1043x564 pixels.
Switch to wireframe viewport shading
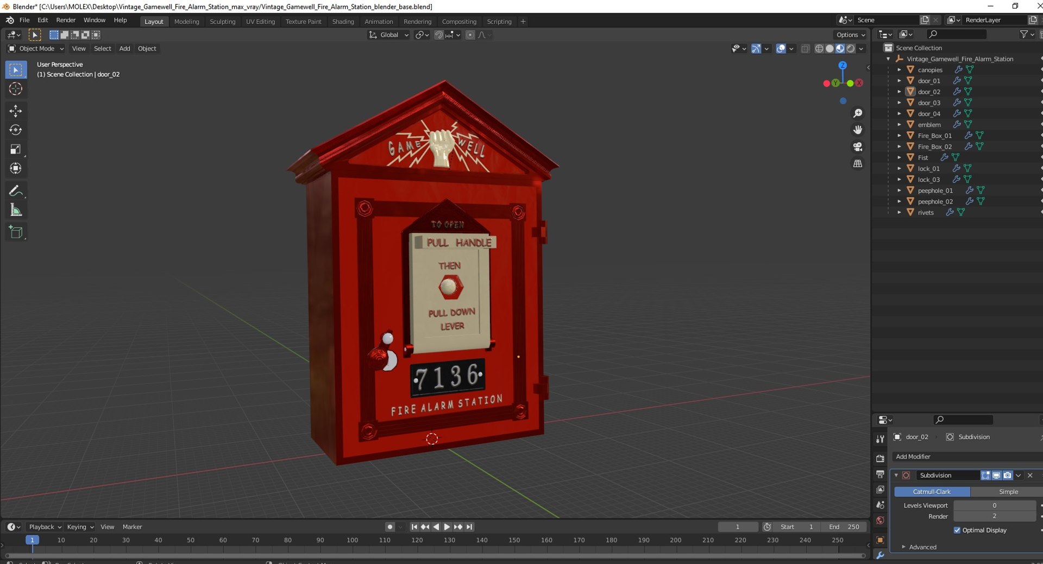click(x=819, y=49)
